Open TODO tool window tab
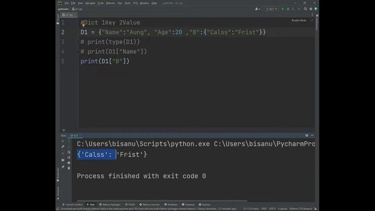 click(x=130, y=205)
